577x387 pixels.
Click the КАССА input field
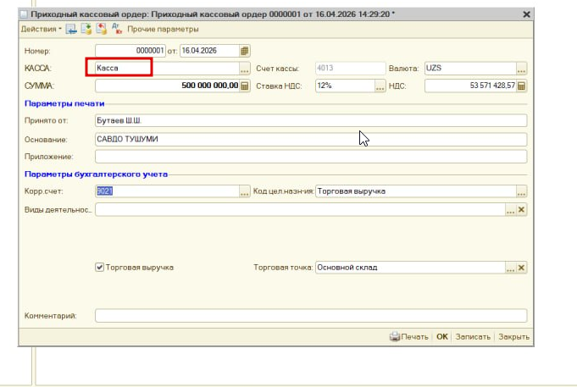point(167,68)
